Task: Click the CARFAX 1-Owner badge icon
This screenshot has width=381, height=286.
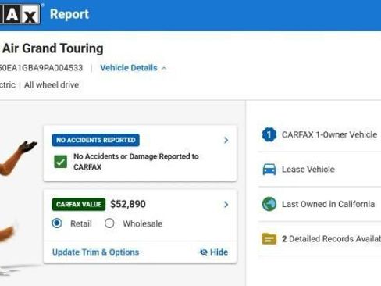Action: coord(269,134)
